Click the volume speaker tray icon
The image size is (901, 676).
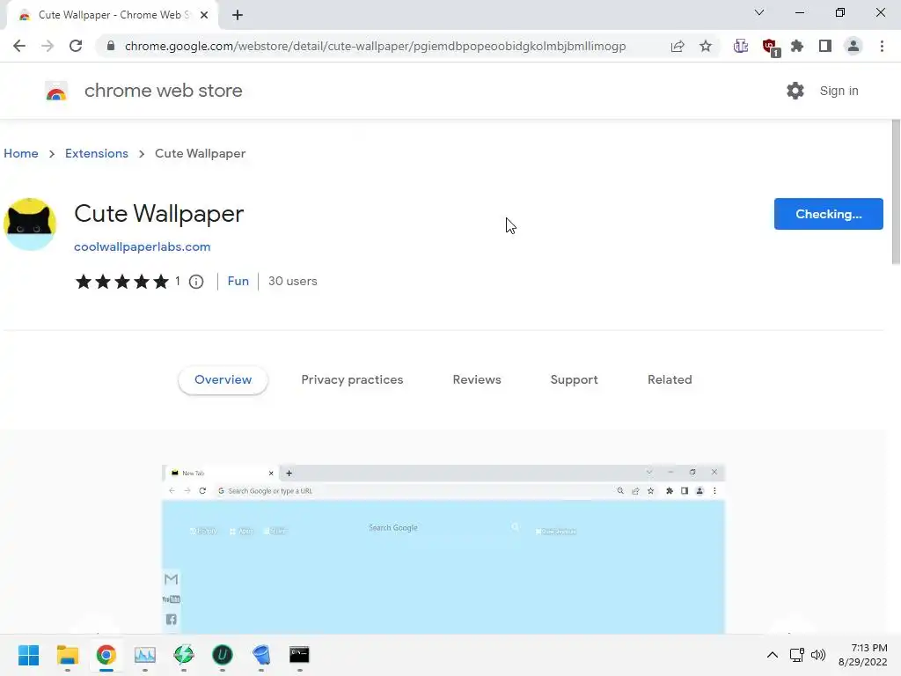(818, 655)
